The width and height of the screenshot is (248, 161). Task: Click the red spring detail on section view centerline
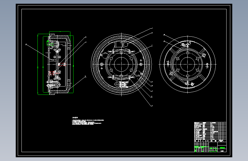pos(62,64)
